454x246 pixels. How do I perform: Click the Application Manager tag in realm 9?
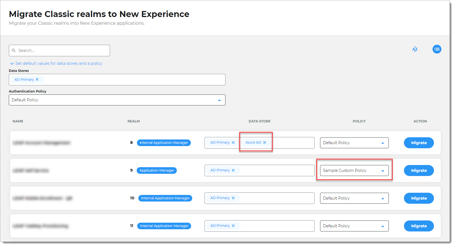tap(157, 170)
